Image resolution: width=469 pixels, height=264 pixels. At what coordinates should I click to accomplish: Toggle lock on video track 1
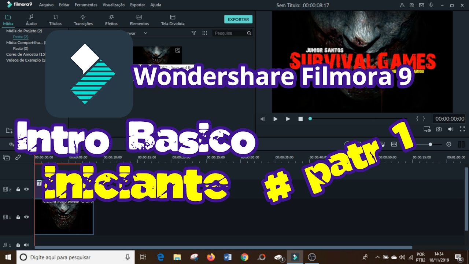[x=18, y=217]
